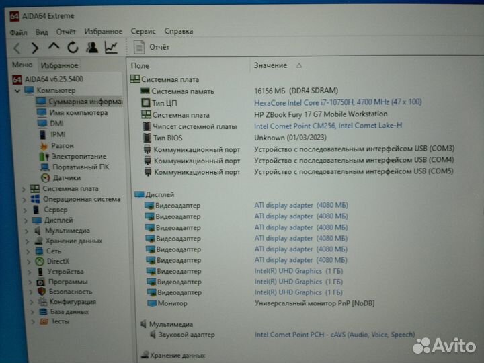
Task: Open the Вид menu
Action: pos(42,32)
